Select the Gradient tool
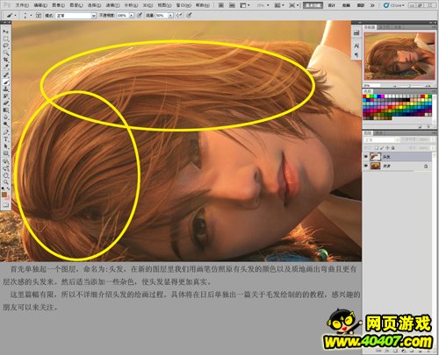 (x=5, y=110)
